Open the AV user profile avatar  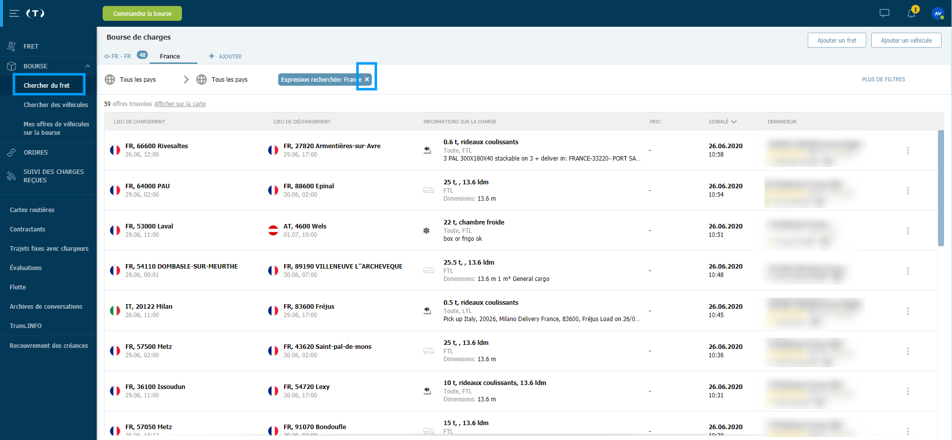point(938,13)
